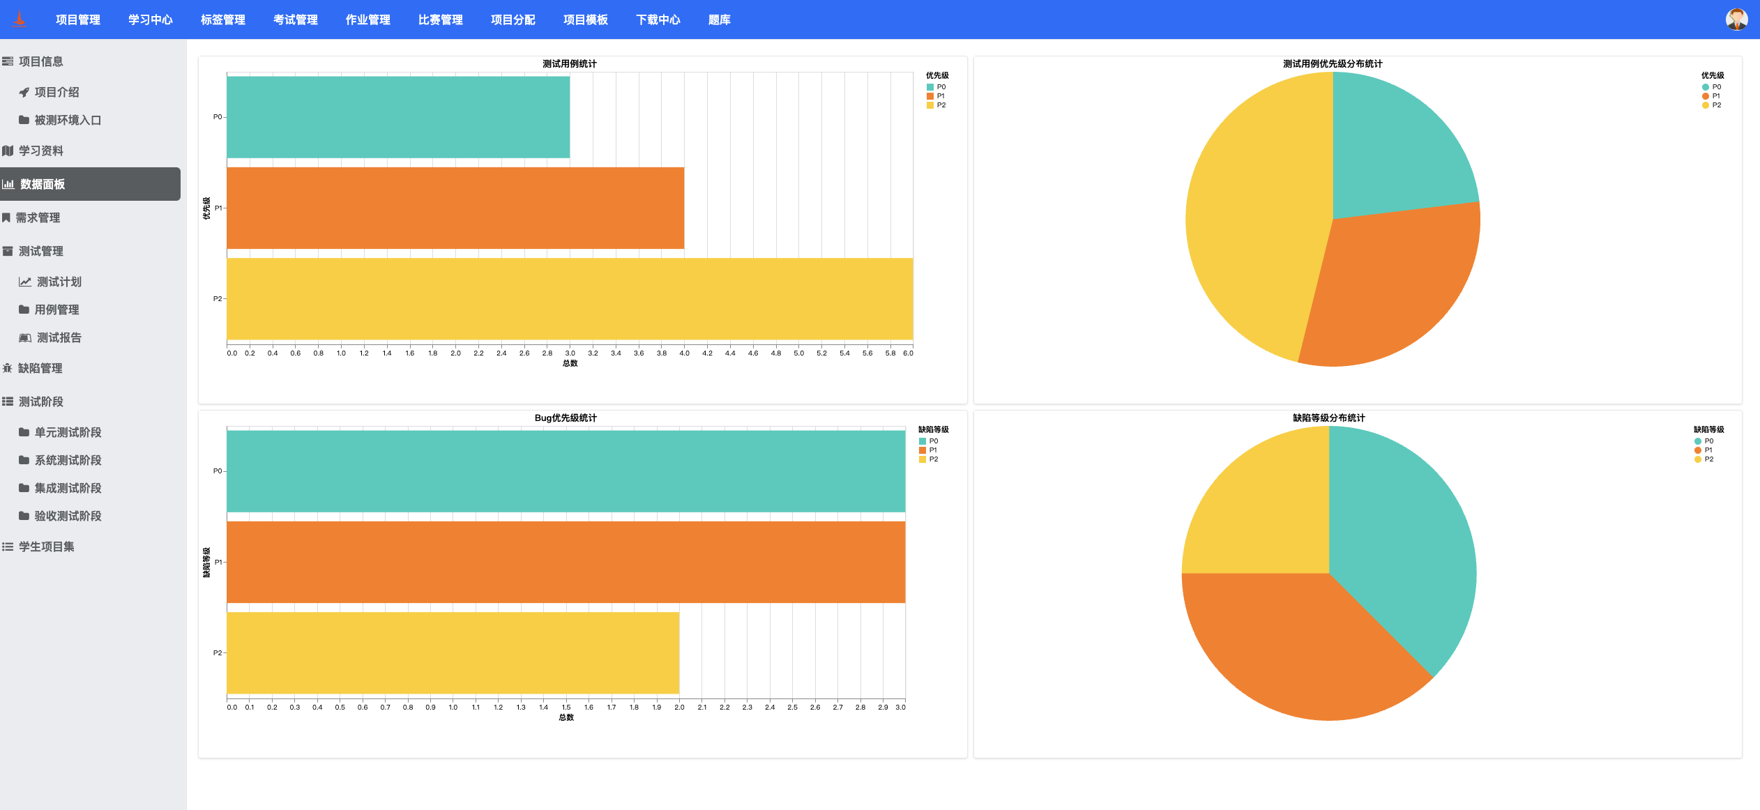Viewport: 1760px width, 810px height.
Task: Click the bar chart icon for 数据面板
Action: click(8, 184)
